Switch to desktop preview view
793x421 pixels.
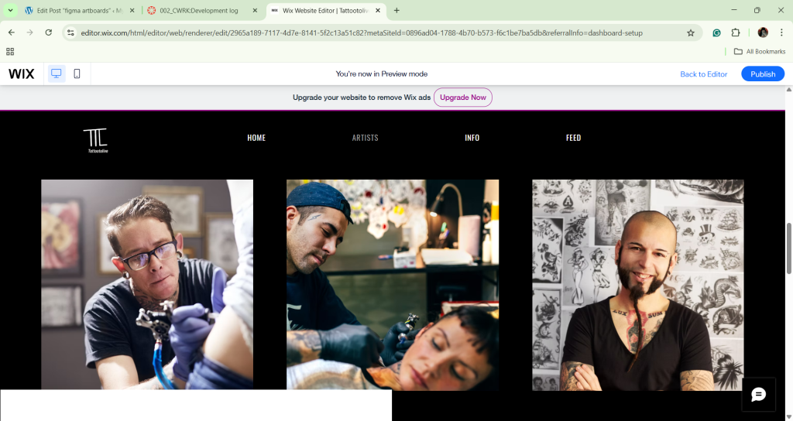point(56,74)
